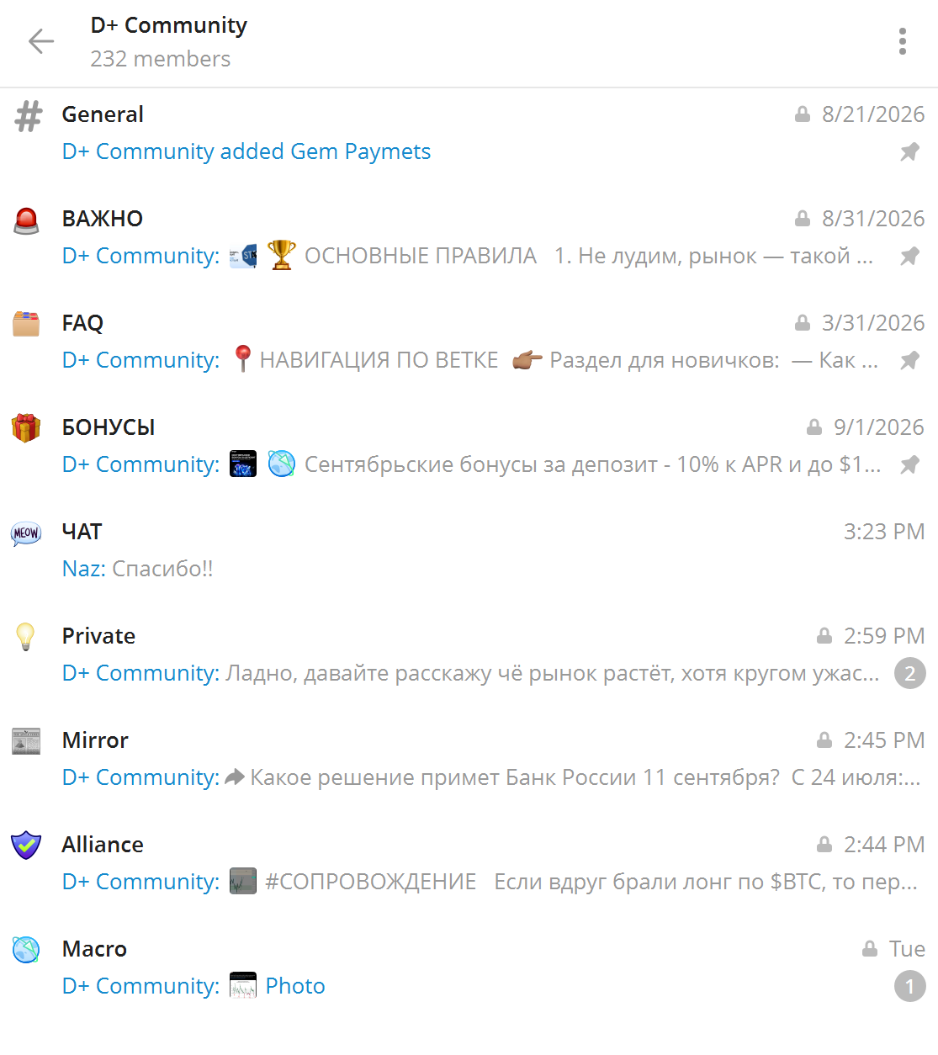The image size is (938, 1055).
Task: Click the red siren ВАЖНО topic icon
Action: pyautogui.click(x=27, y=220)
